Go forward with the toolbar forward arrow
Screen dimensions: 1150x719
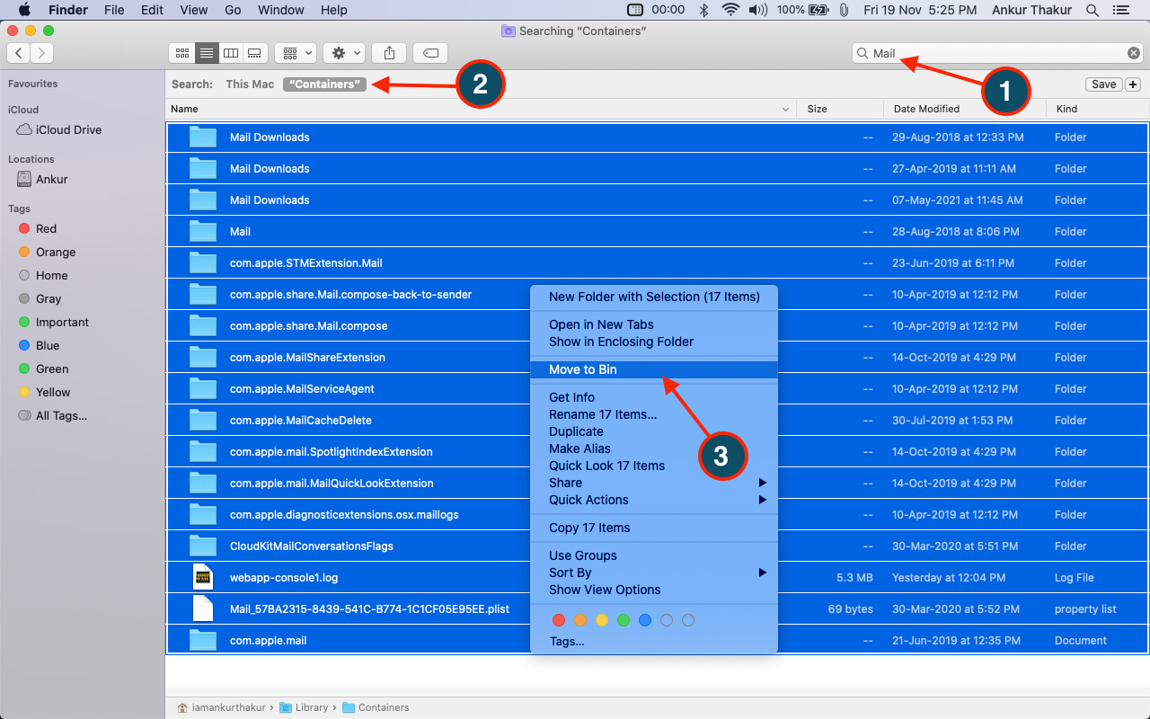[x=42, y=53]
